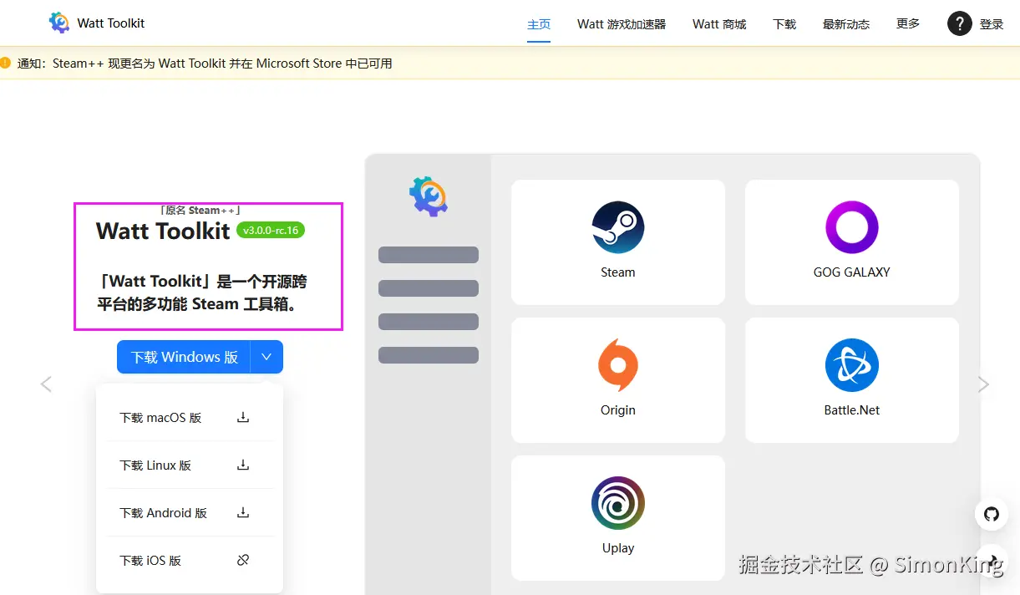Image resolution: width=1020 pixels, height=595 pixels.
Task: Click the Battle.Net logo icon
Action: click(852, 365)
